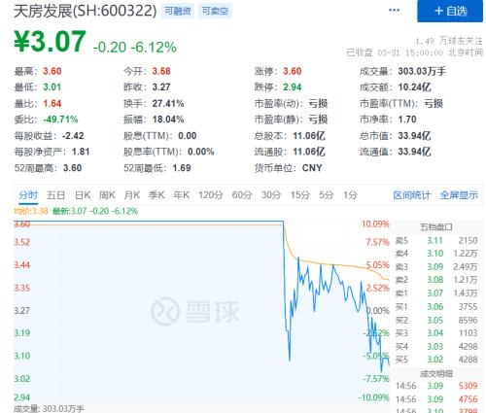Click the 振幅 value 18.04%
Image resolution: width=486 pixels, height=413 pixels.
[x=168, y=120]
